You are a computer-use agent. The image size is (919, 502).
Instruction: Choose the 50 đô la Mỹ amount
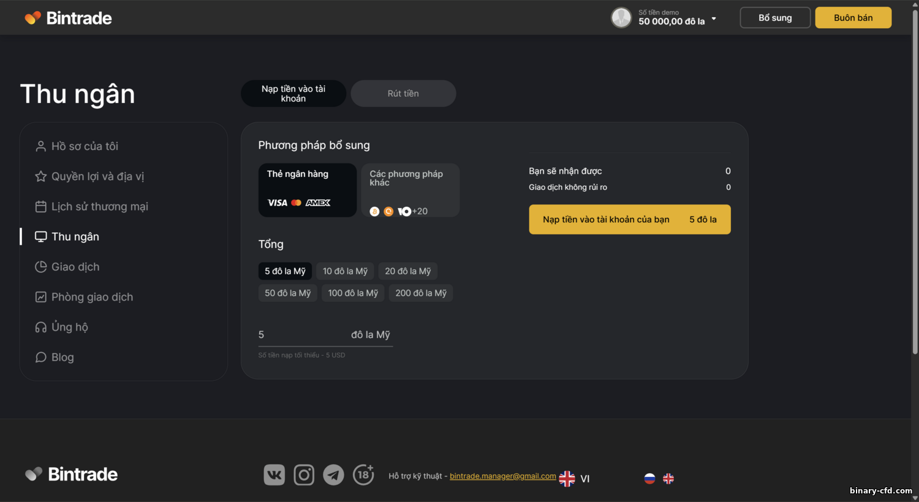287,293
